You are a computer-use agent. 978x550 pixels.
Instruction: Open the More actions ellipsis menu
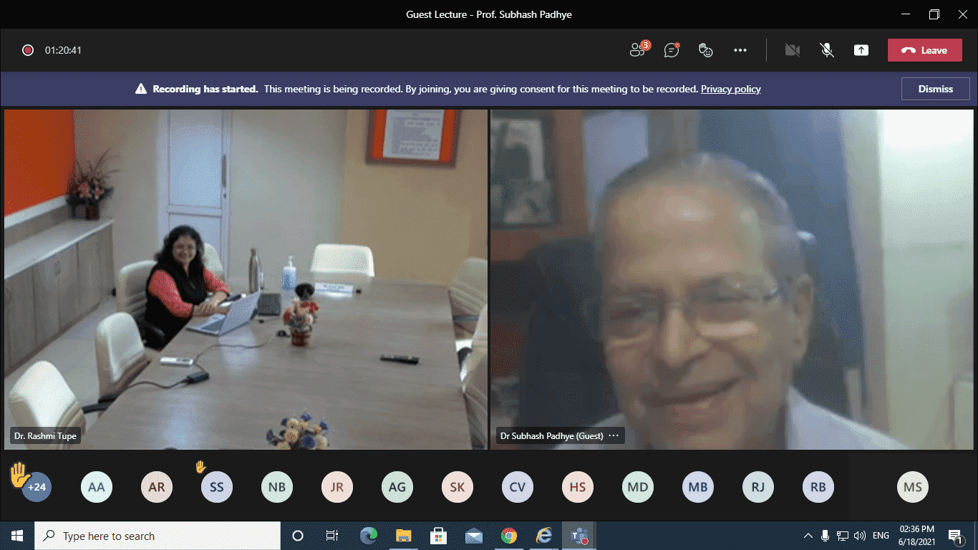point(740,50)
